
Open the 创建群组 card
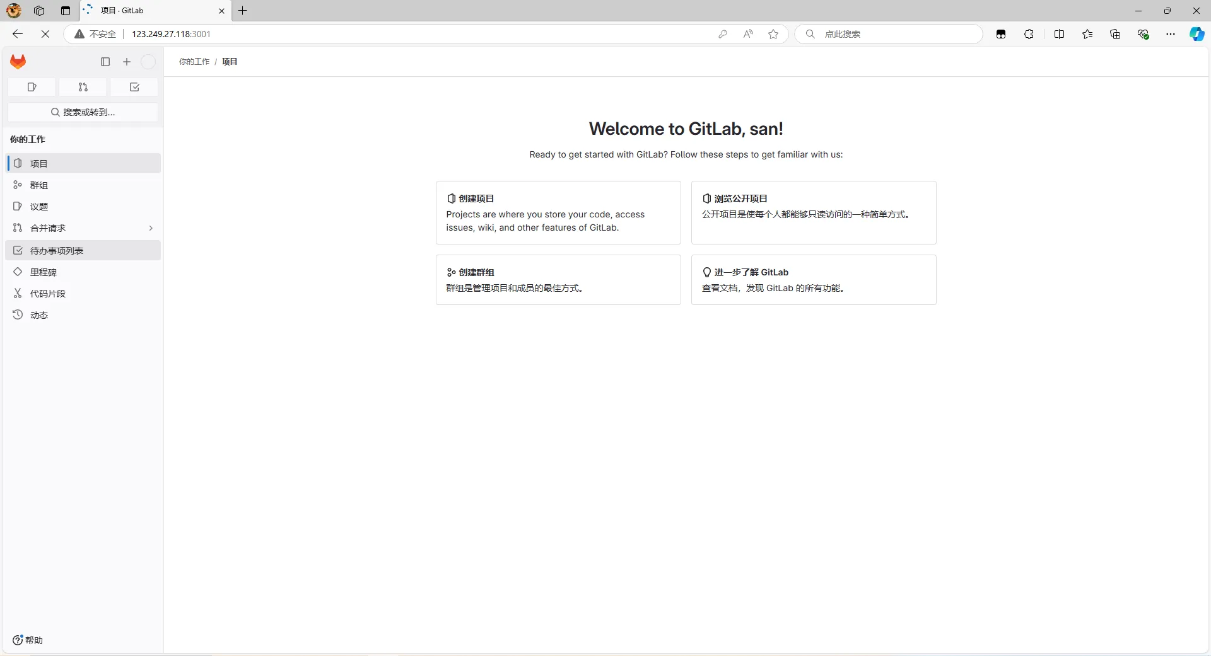pos(558,280)
